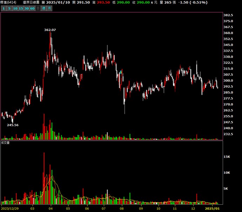Image resolution: width=242 pixels, height=212 pixels.
Task: Click the stock name 樺漢(6414) title
Action: coord(8,2)
